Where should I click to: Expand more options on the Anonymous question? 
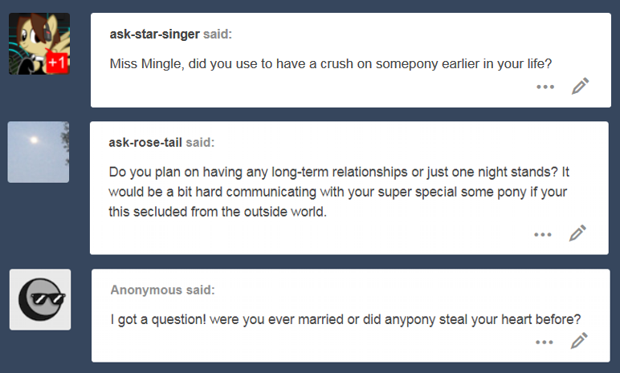545,343
